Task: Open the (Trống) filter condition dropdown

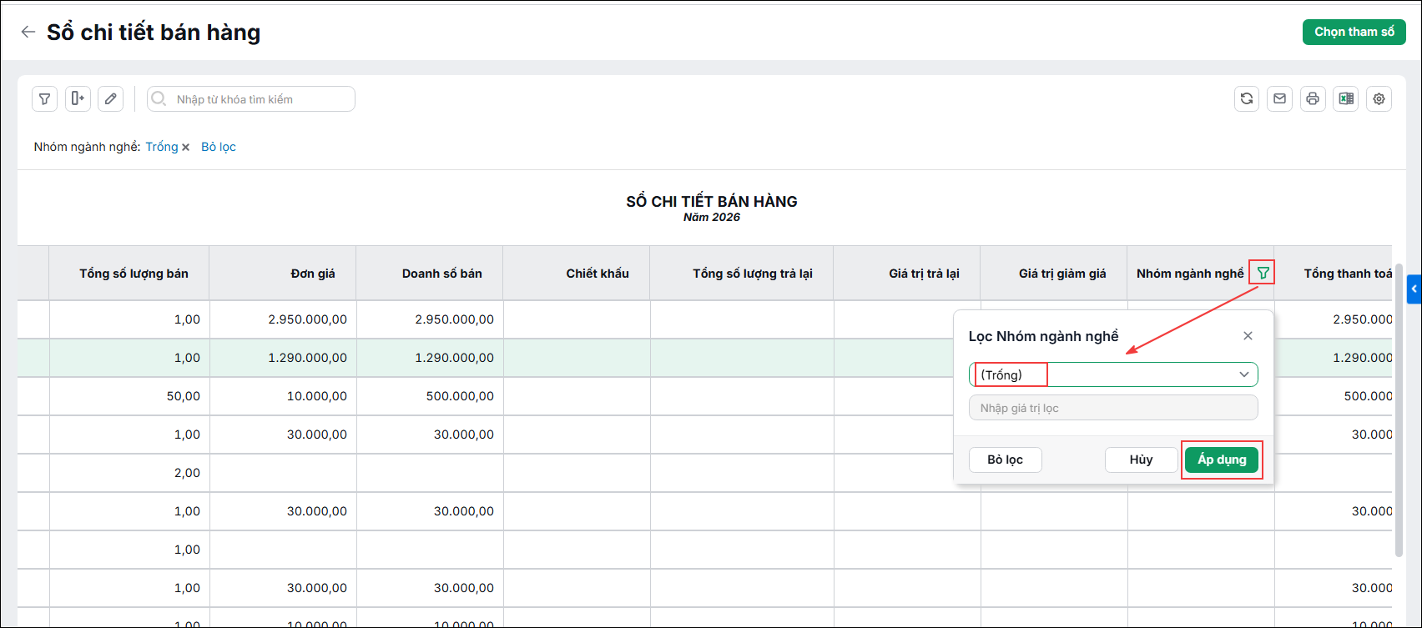Action: 1113,374
